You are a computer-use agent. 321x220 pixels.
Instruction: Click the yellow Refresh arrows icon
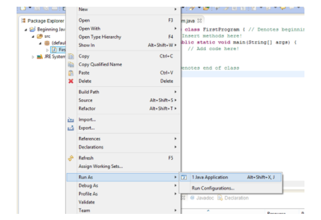[71, 158]
